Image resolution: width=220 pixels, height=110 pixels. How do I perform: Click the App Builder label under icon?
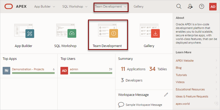(23, 46)
